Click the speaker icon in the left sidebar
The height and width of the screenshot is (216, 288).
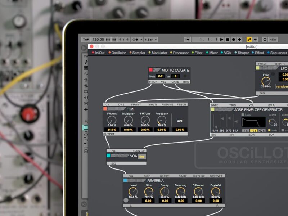tap(86, 97)
